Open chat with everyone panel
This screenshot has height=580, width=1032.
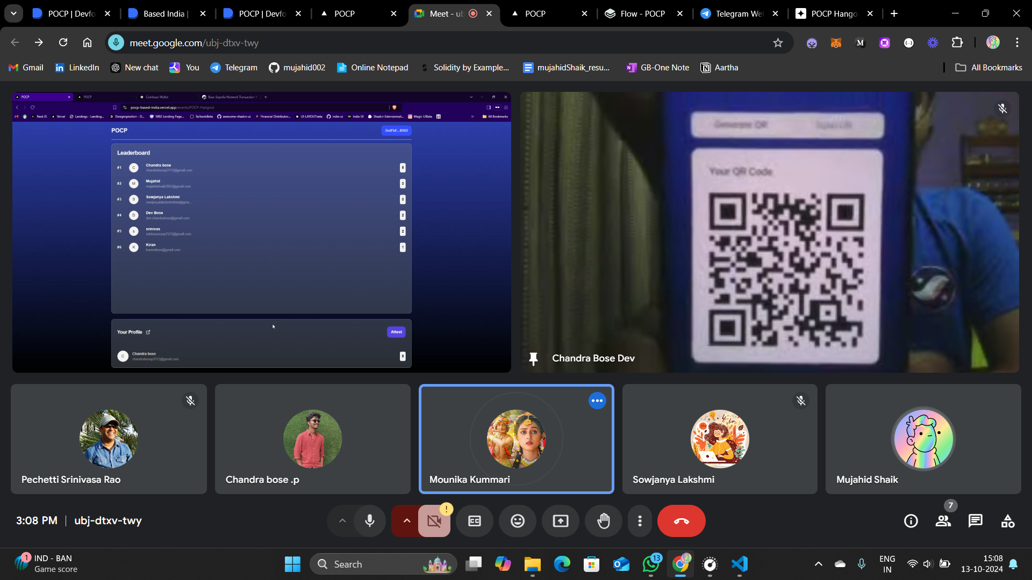point(976,521)
